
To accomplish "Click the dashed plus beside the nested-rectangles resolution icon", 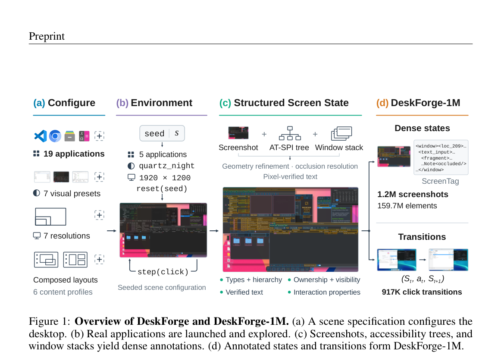I will [99, 215].
